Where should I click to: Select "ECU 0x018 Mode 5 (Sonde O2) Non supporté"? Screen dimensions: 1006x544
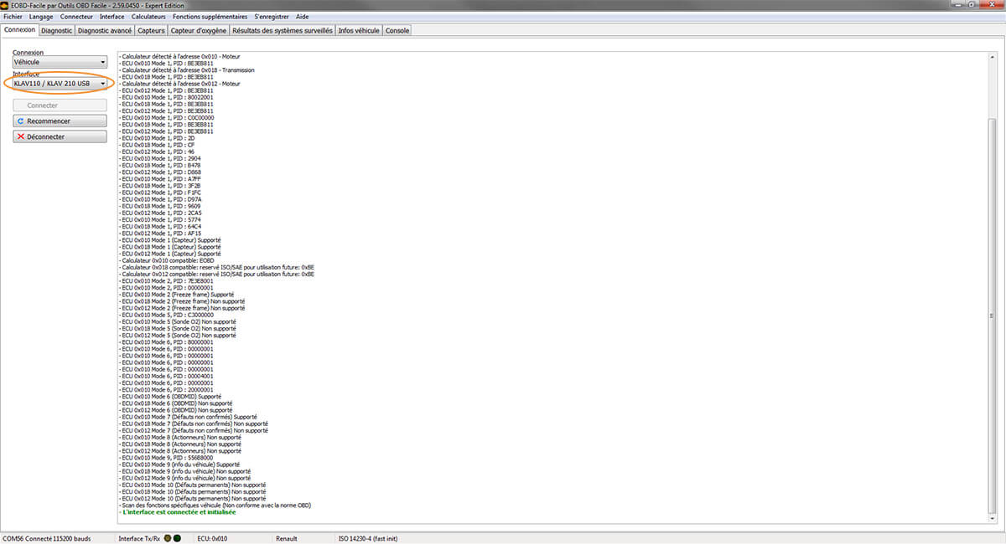point(177,328)
